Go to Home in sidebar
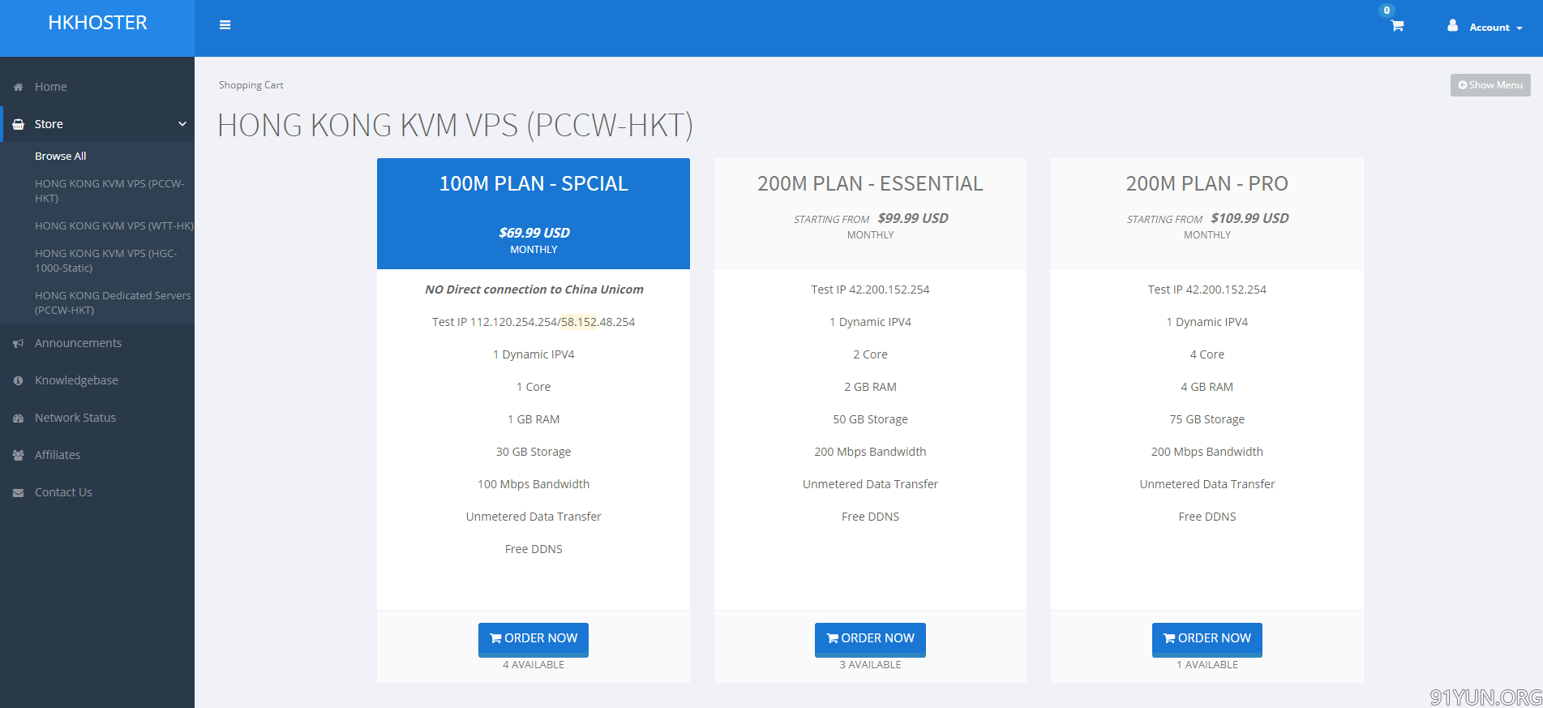The image size is (1543, 708). point(51,87)
